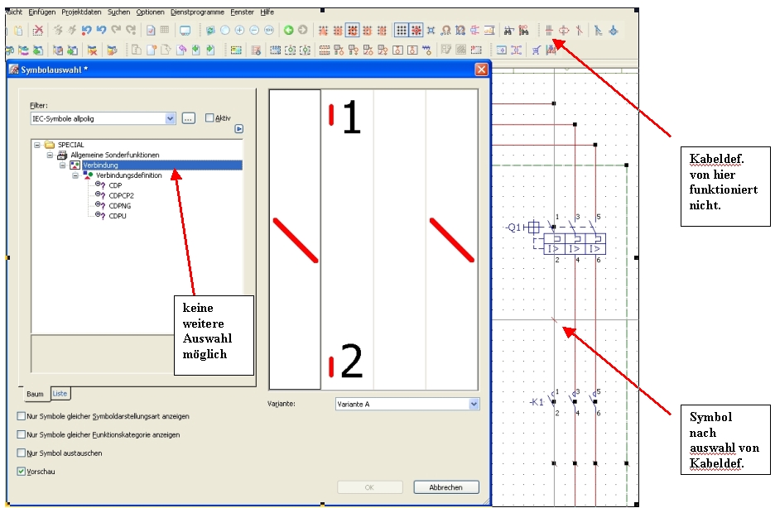The width and height of the screenshot is (775, 508).
Task: Enable the Aktiv filter checkbox
Action: tap(209, 117)
